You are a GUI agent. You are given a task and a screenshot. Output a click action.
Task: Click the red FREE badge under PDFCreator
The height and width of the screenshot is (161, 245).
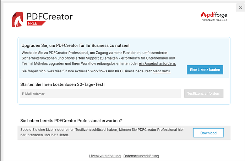point(36,24)
